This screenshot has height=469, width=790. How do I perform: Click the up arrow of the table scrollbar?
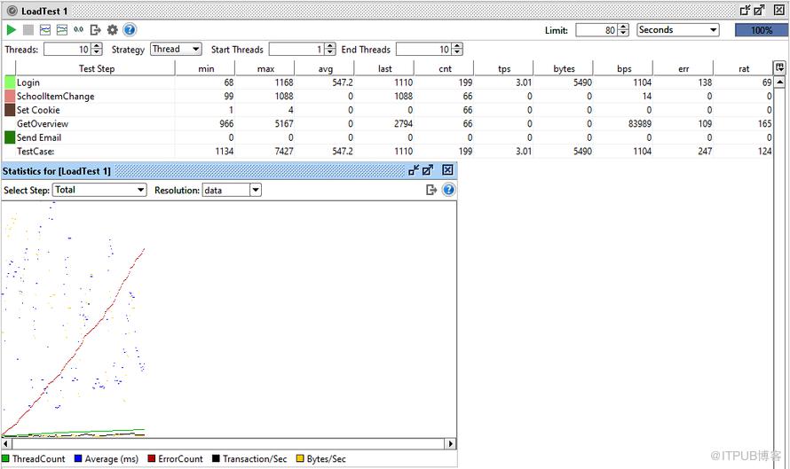(x=779, y=82)
